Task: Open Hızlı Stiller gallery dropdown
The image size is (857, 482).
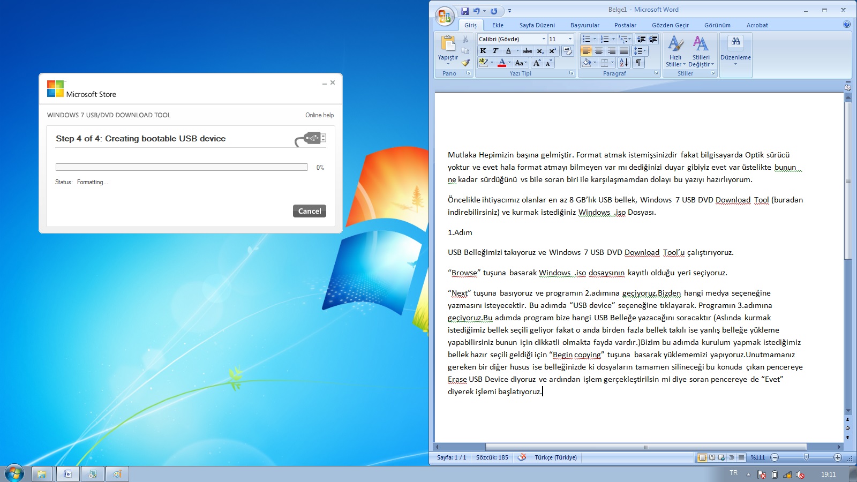Action: pyautogui.click(x=675, y=51)
